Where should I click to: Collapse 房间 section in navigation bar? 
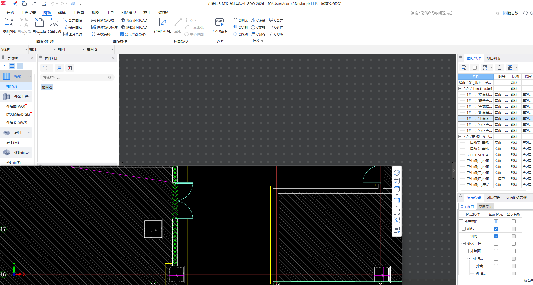(x=29, y=132)
